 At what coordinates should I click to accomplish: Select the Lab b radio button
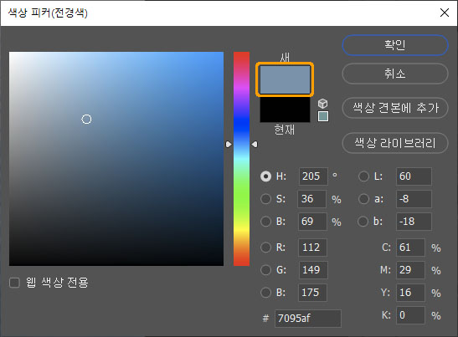(363, 222)
